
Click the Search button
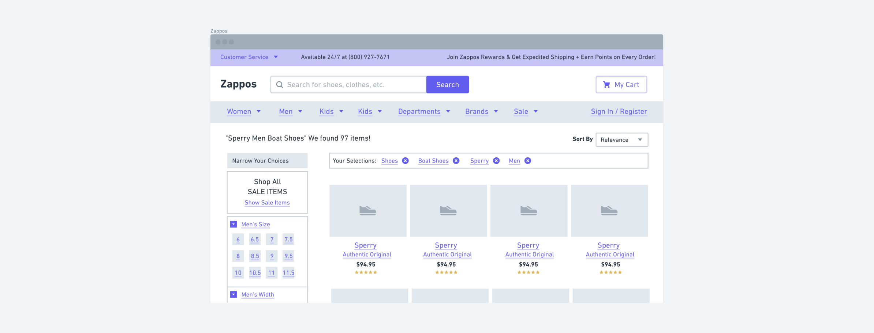click(x=448, y=85)
